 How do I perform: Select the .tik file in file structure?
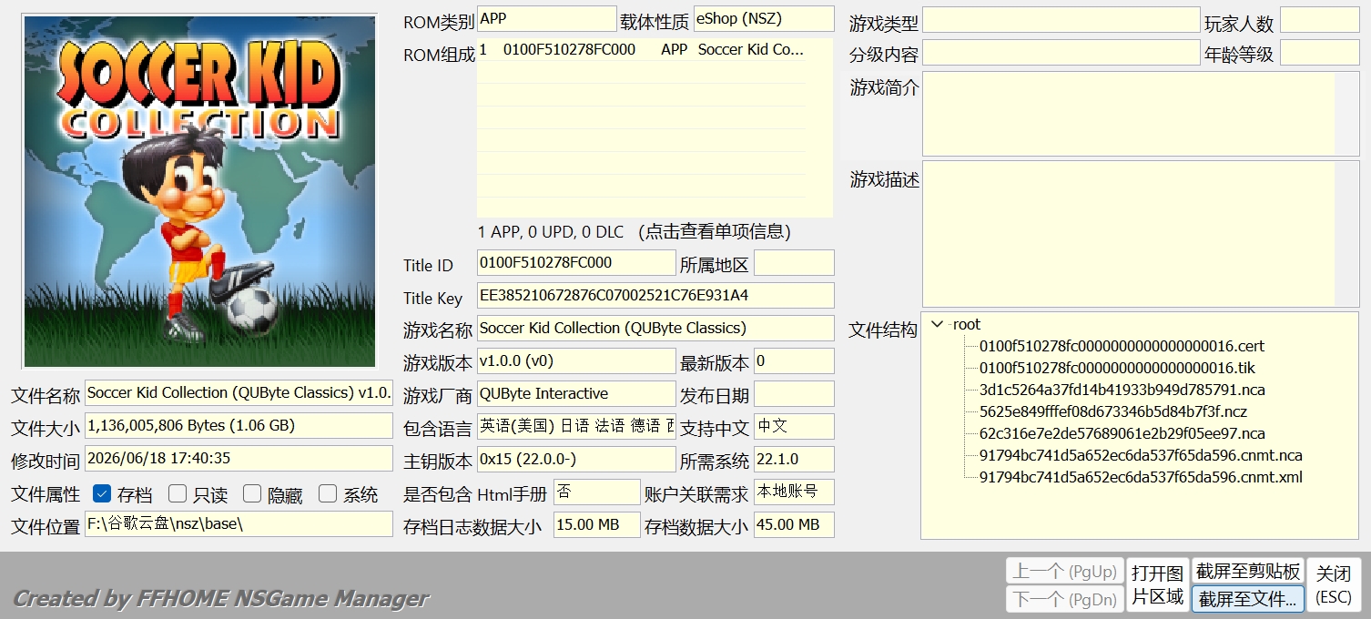(x=1117, y=368)
